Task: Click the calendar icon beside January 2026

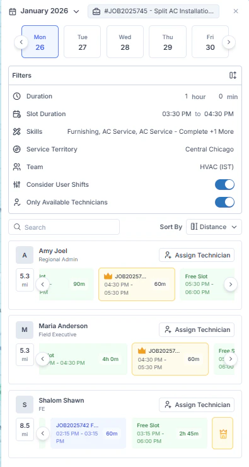Action: (x=12, y=11)
